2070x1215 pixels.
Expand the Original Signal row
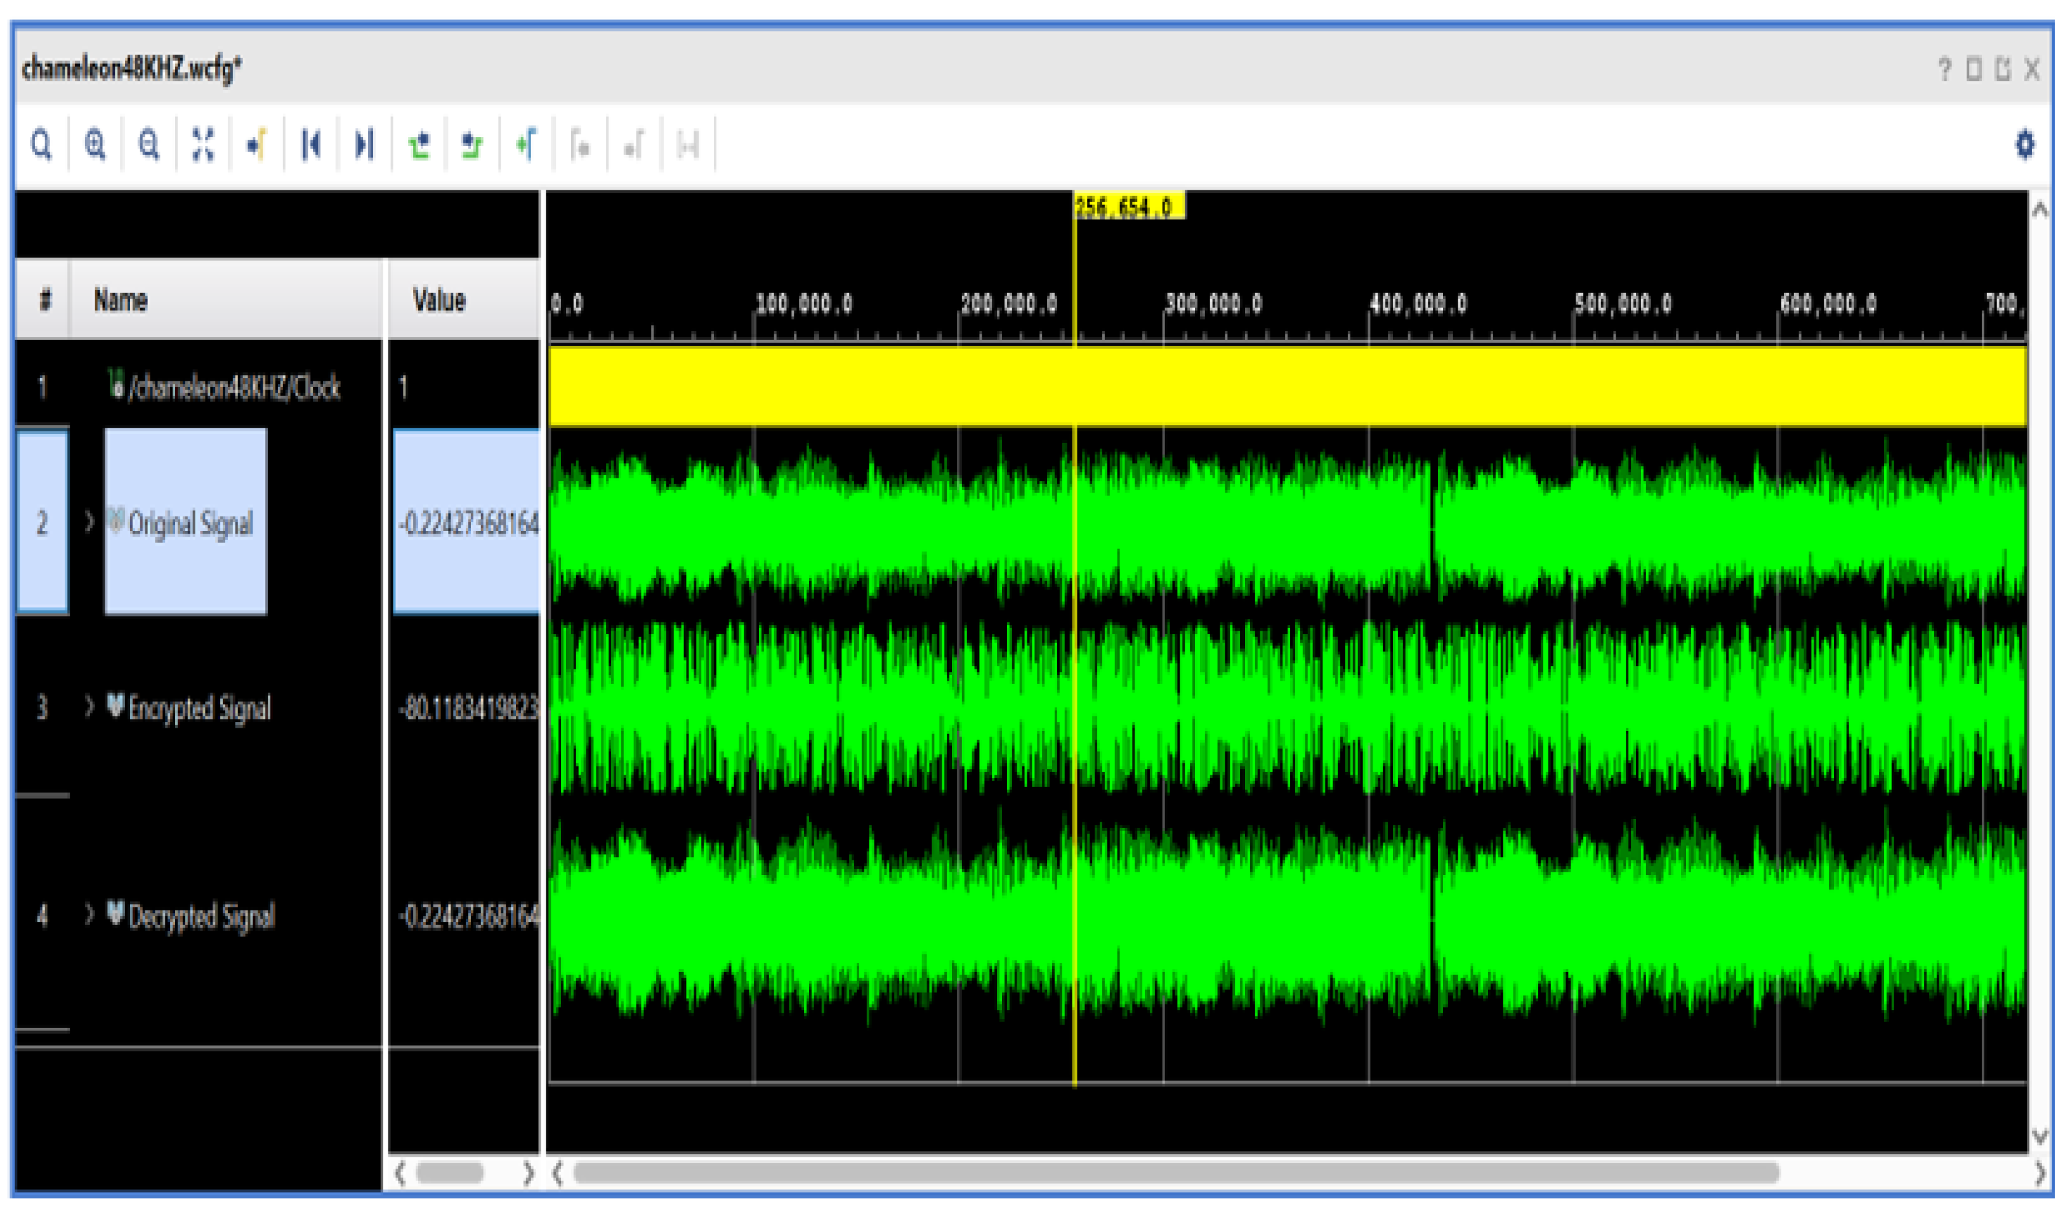[89, 522]
